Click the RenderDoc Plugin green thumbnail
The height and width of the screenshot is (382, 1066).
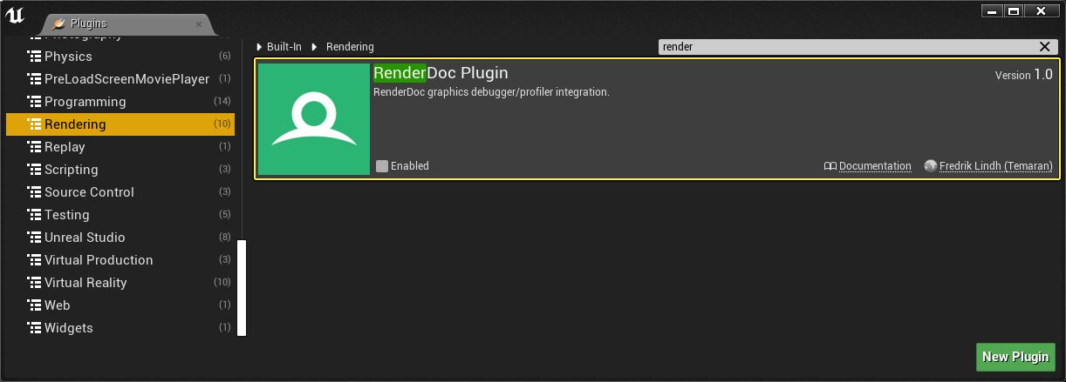(314, 119)
